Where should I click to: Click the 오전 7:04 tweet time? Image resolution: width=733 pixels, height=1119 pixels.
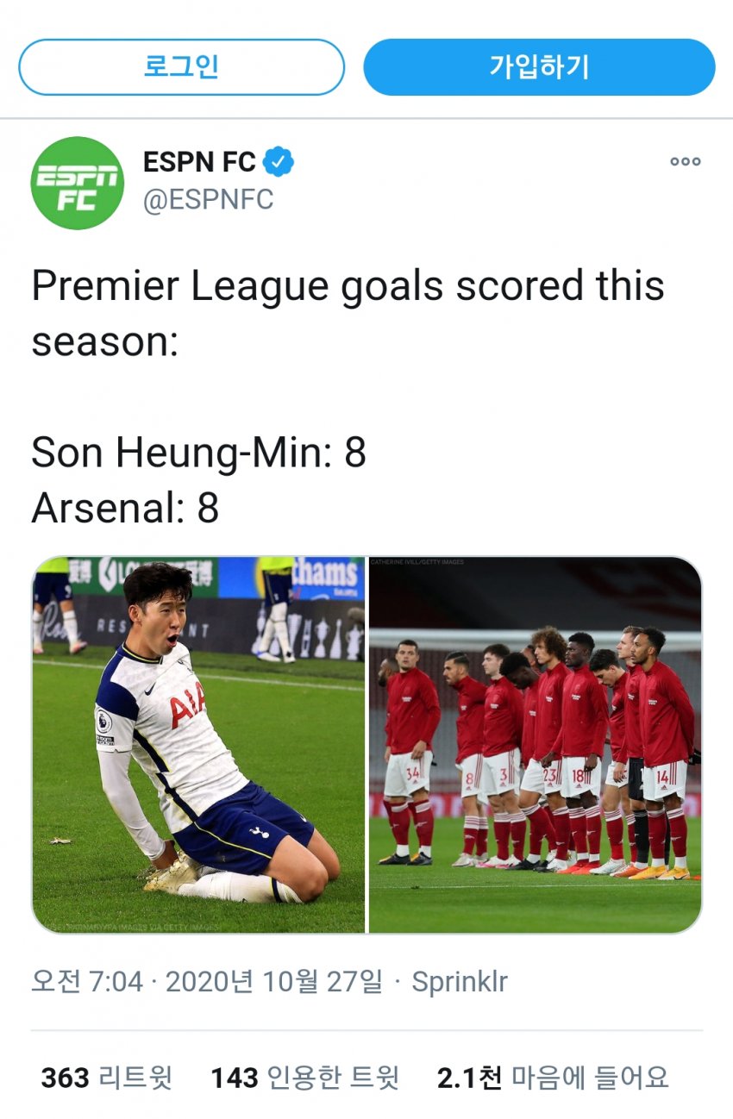click(x=86, y=982)
